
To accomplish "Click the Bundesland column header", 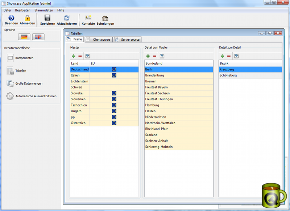I will pos(179,63).
